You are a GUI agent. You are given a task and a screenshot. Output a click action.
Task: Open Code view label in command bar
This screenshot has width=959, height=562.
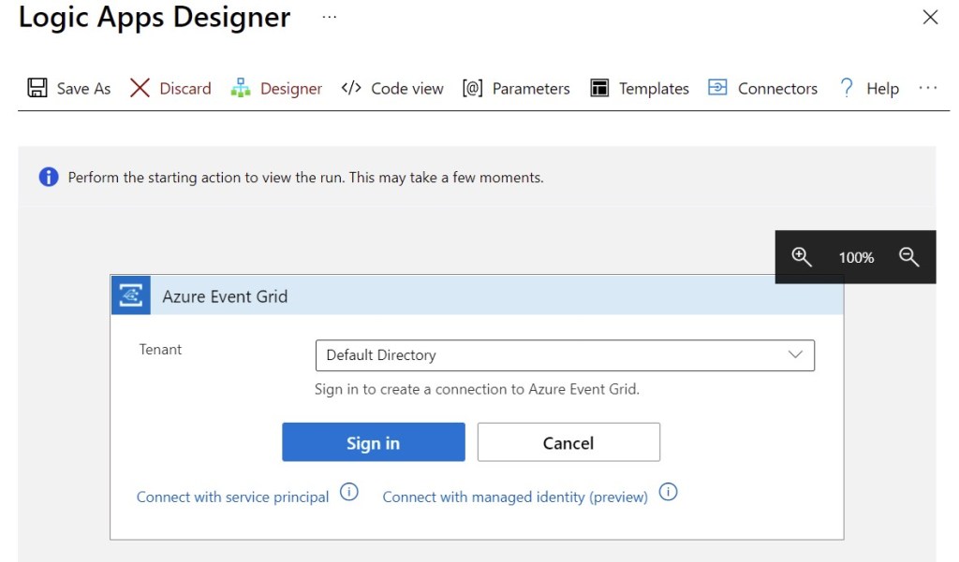(407, 89)
